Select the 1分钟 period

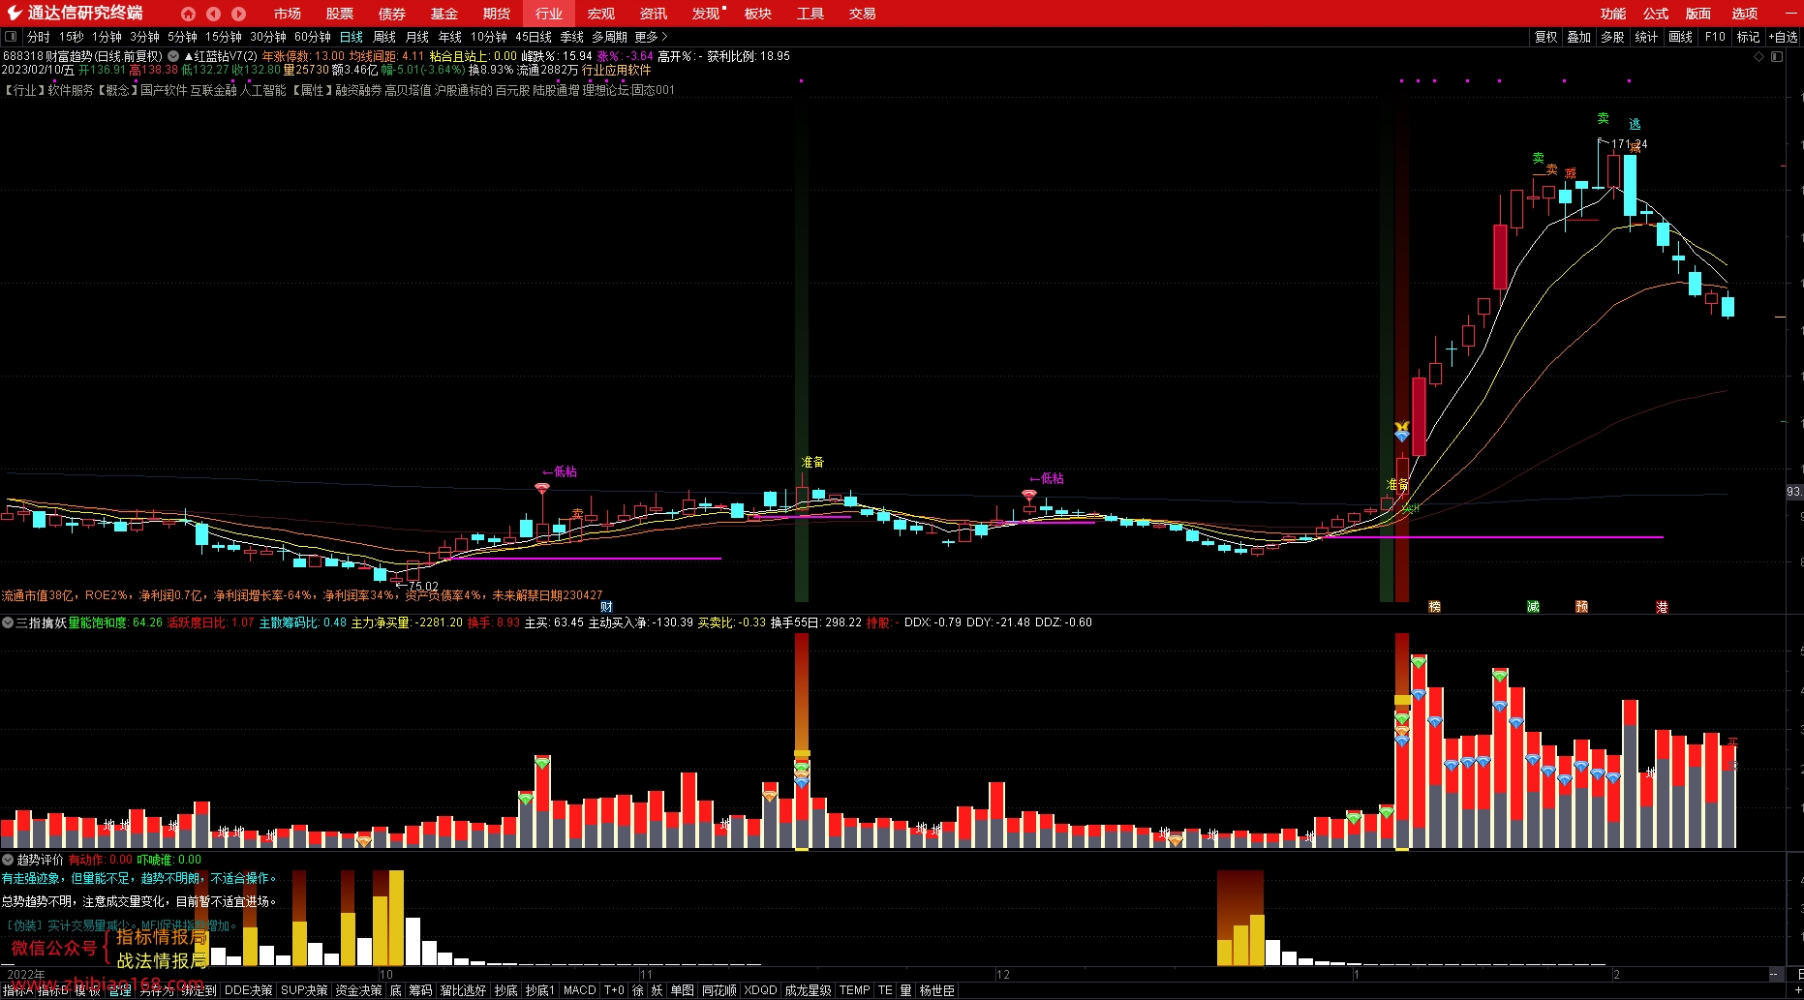107,37
